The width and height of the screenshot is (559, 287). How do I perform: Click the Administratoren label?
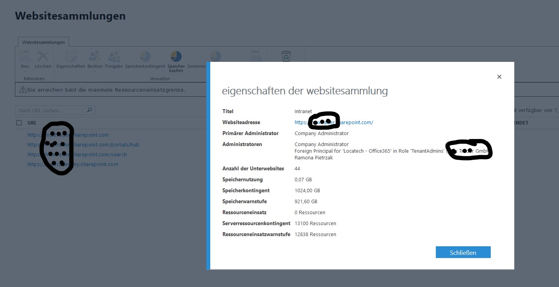(242, 144)
